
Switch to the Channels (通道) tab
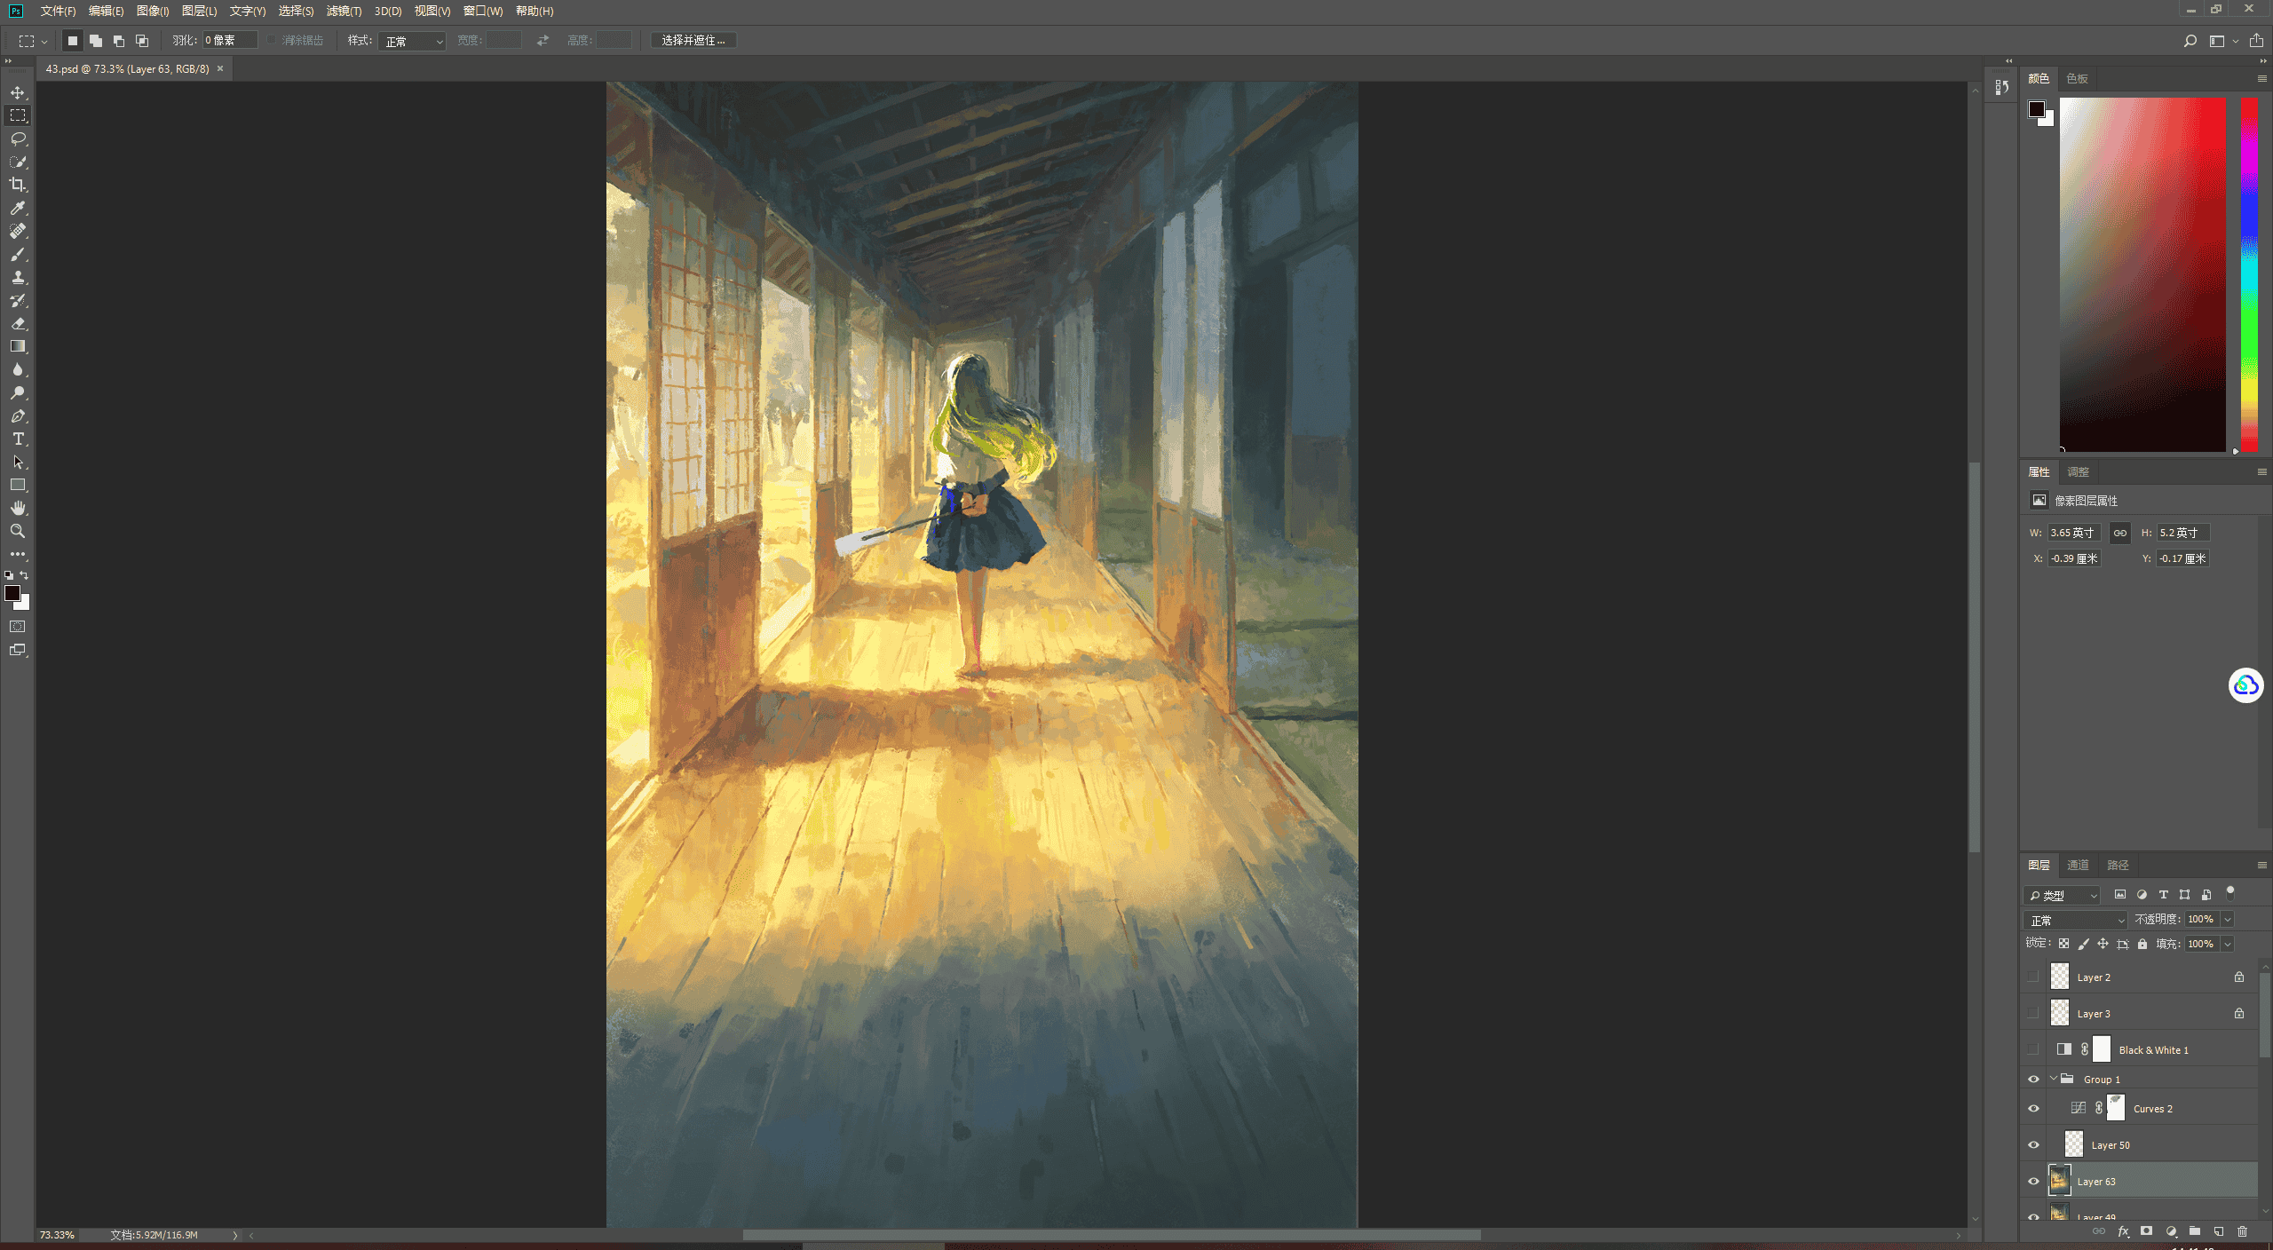(x=2078, y=865)
